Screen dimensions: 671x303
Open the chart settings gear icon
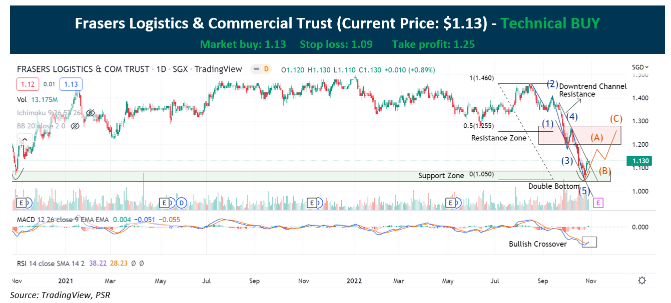pos(642,280)
